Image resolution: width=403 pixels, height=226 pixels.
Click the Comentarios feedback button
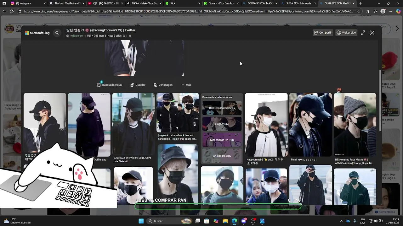tap(384, 212)
